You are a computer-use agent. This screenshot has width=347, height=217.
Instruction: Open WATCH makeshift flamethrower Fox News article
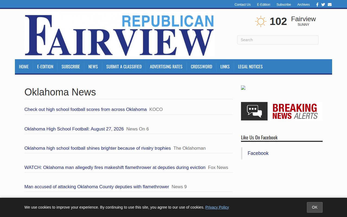115,167
